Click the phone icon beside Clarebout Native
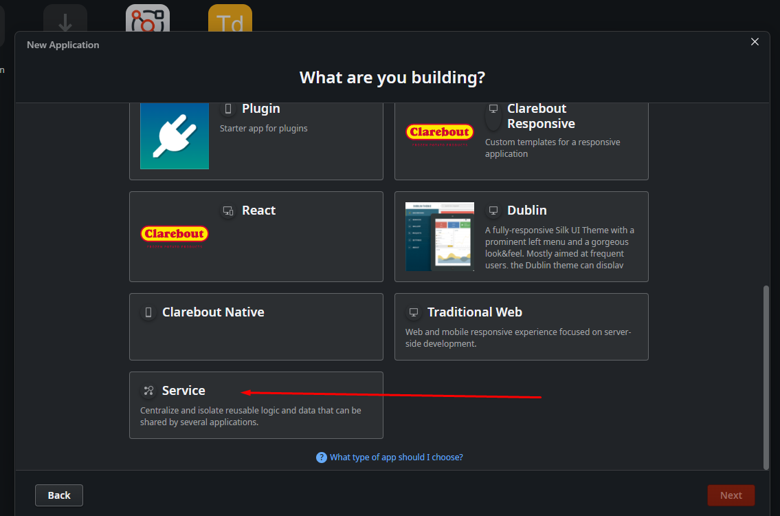Viewport: 780px width, 516px height. pyautogui.click(x=148, y=312)
